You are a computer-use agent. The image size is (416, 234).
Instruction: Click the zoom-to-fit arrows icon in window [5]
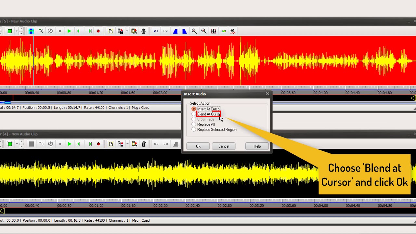pos(214,31)
